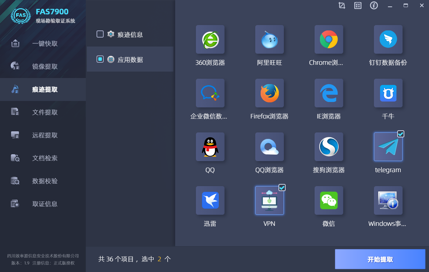The image size is (429, 272).
Task: Select the 迅雷 app icon
Action: click(210, 200)
